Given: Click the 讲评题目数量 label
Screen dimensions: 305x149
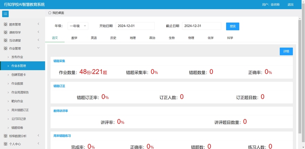Looking at the screenshot, I should pyautogui.click(x=228, y=122).
